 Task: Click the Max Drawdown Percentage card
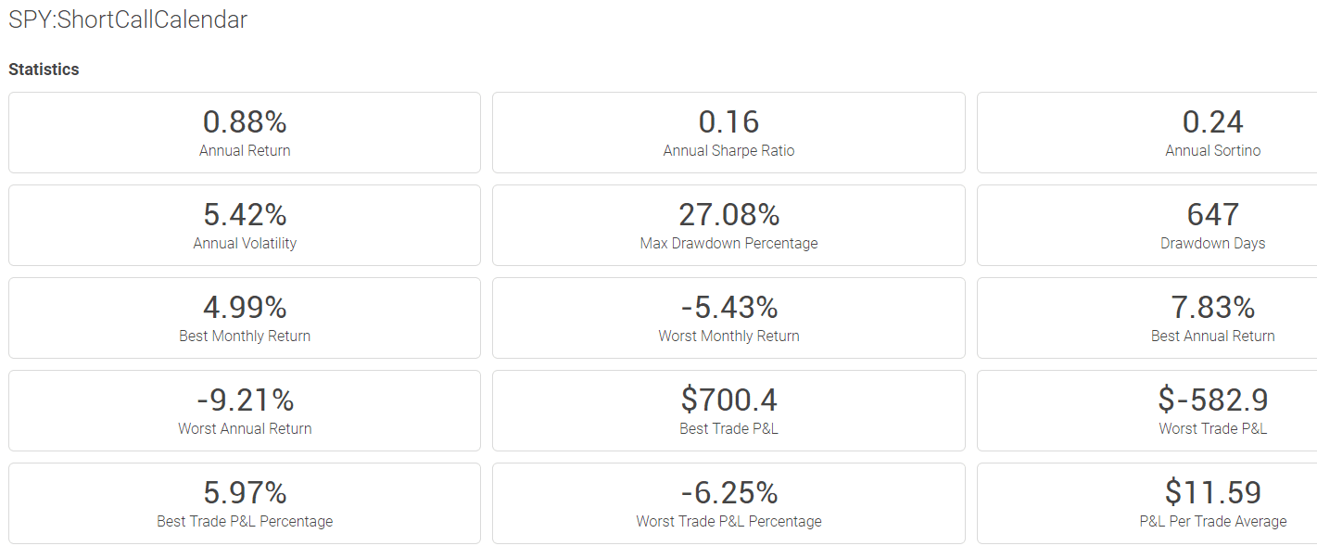[x=728, y=225]
